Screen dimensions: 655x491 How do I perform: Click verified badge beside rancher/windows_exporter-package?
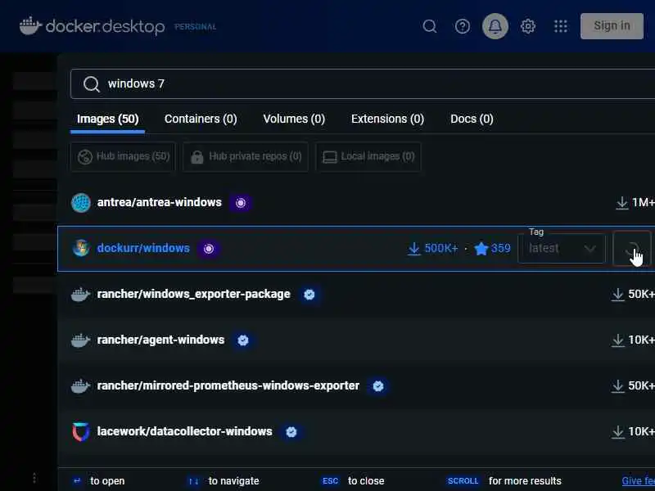309,295
